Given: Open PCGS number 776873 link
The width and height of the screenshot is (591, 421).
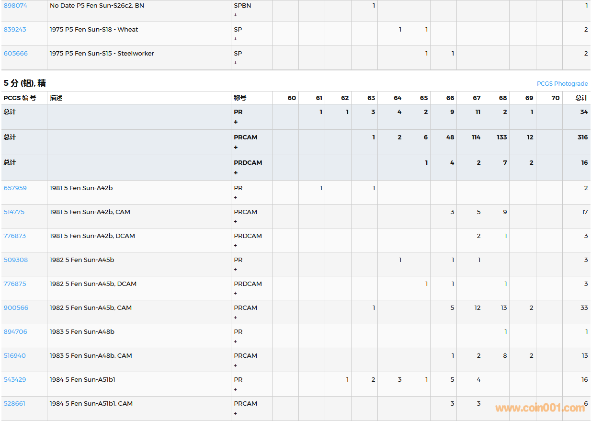Looking at the screenshot, I should coord(15,236).
